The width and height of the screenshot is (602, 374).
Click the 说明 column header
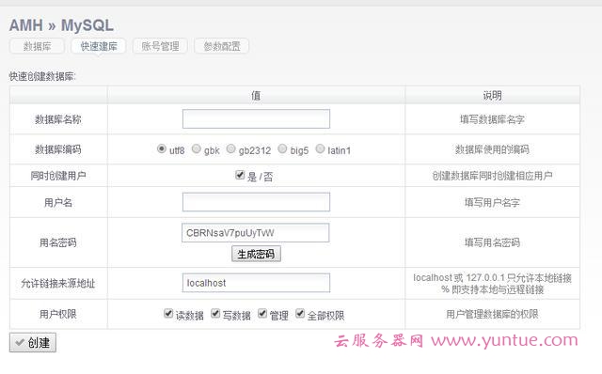point(492,96)
